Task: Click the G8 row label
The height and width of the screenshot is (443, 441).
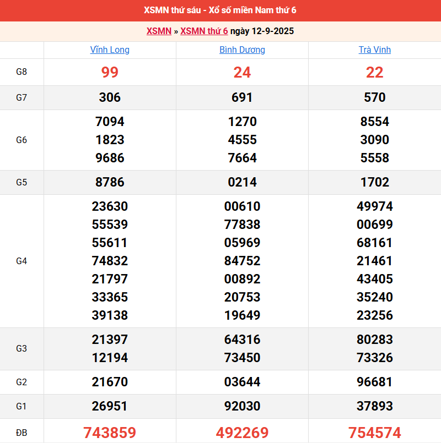Action: tap(21, 72)
